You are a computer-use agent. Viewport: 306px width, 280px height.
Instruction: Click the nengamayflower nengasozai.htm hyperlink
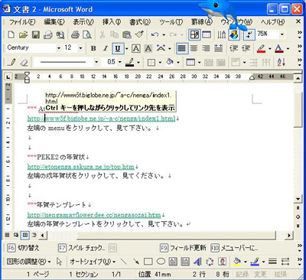pyautogui.click(x=94, y=215)
